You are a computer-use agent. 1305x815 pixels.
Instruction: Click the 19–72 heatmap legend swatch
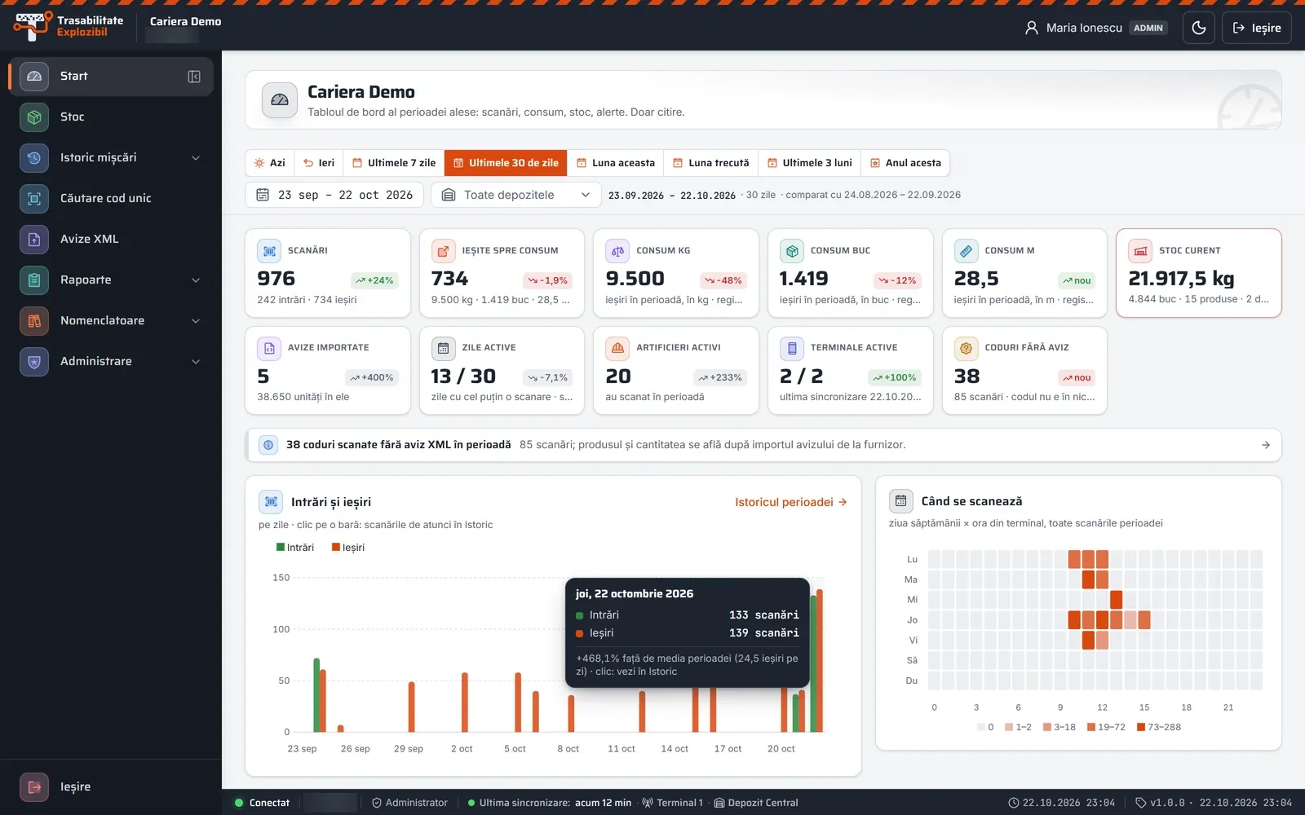1091,727
